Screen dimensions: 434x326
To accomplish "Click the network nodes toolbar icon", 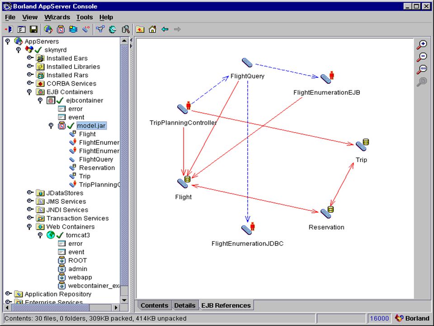I will click(100, 29).
